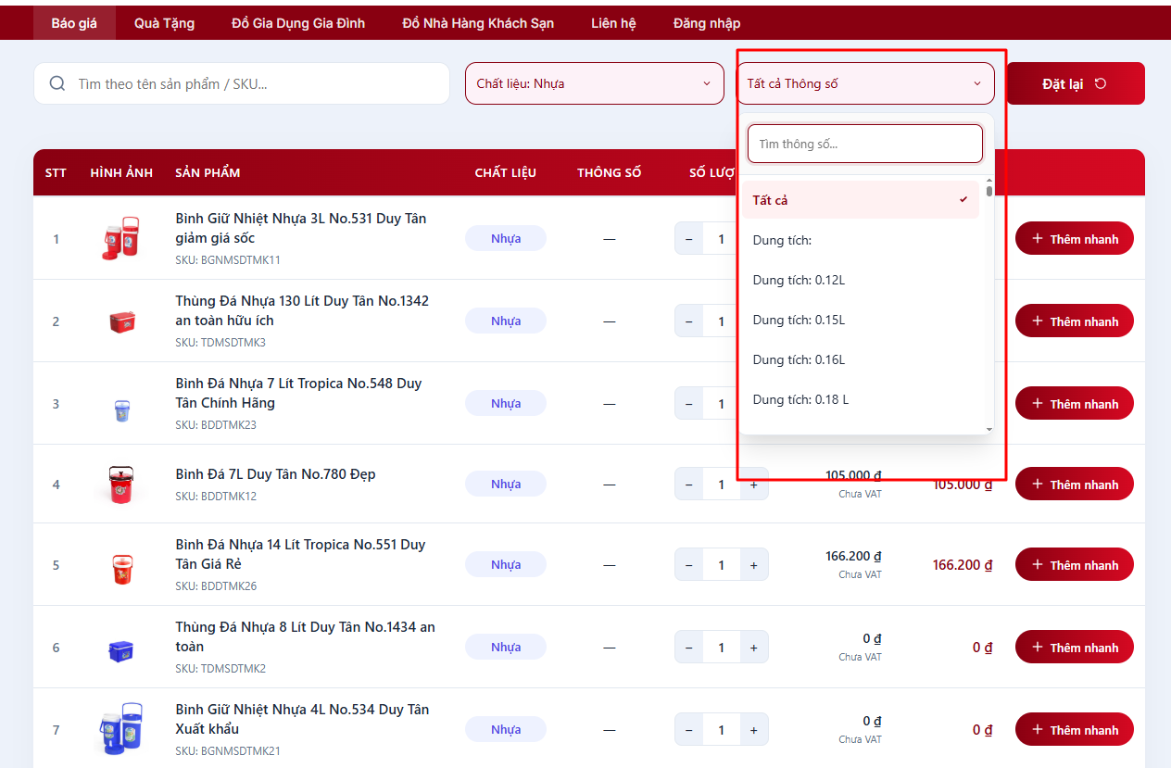Click the reset icon in Đặt lại button
The height and width of the screenshot is (768, 1171).
point(1101,83)
